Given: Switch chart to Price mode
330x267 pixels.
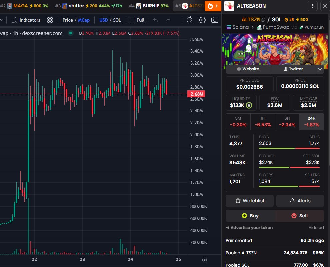Looking at the screenshot, I should pos(68,20).
